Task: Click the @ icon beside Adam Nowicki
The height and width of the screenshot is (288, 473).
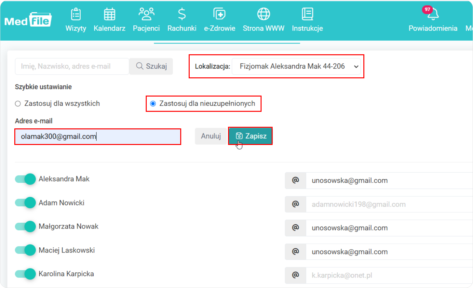Action: [x=295, y=204]
